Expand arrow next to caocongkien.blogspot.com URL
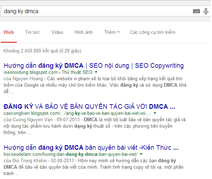Image resolution: width=212 pixels, height=179 pixels. (155, 113)
